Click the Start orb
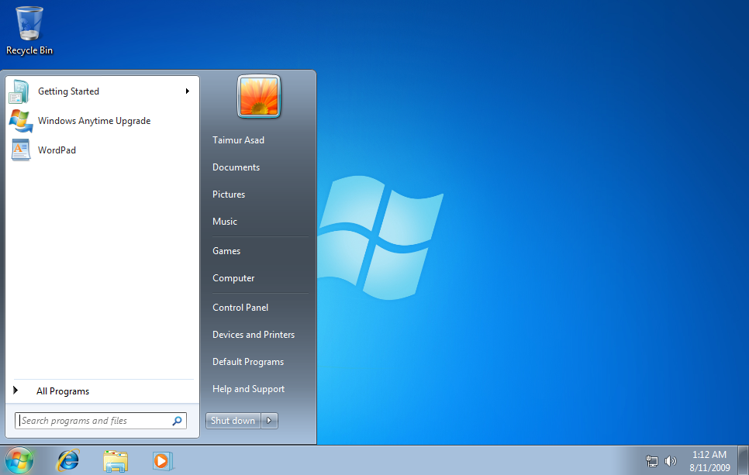The image size is (749, 475). tap(19, 460)
